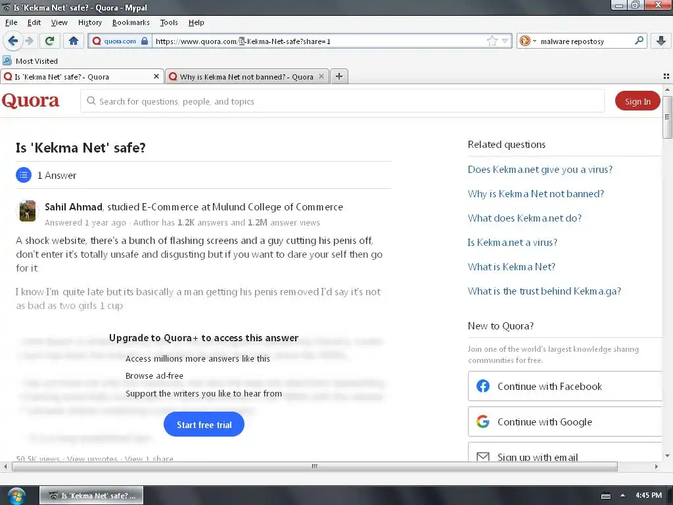Click the URL address bar
Screen dimensions: 673x505
320,41
